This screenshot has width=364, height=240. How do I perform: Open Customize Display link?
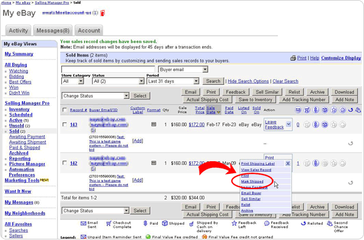341,58
